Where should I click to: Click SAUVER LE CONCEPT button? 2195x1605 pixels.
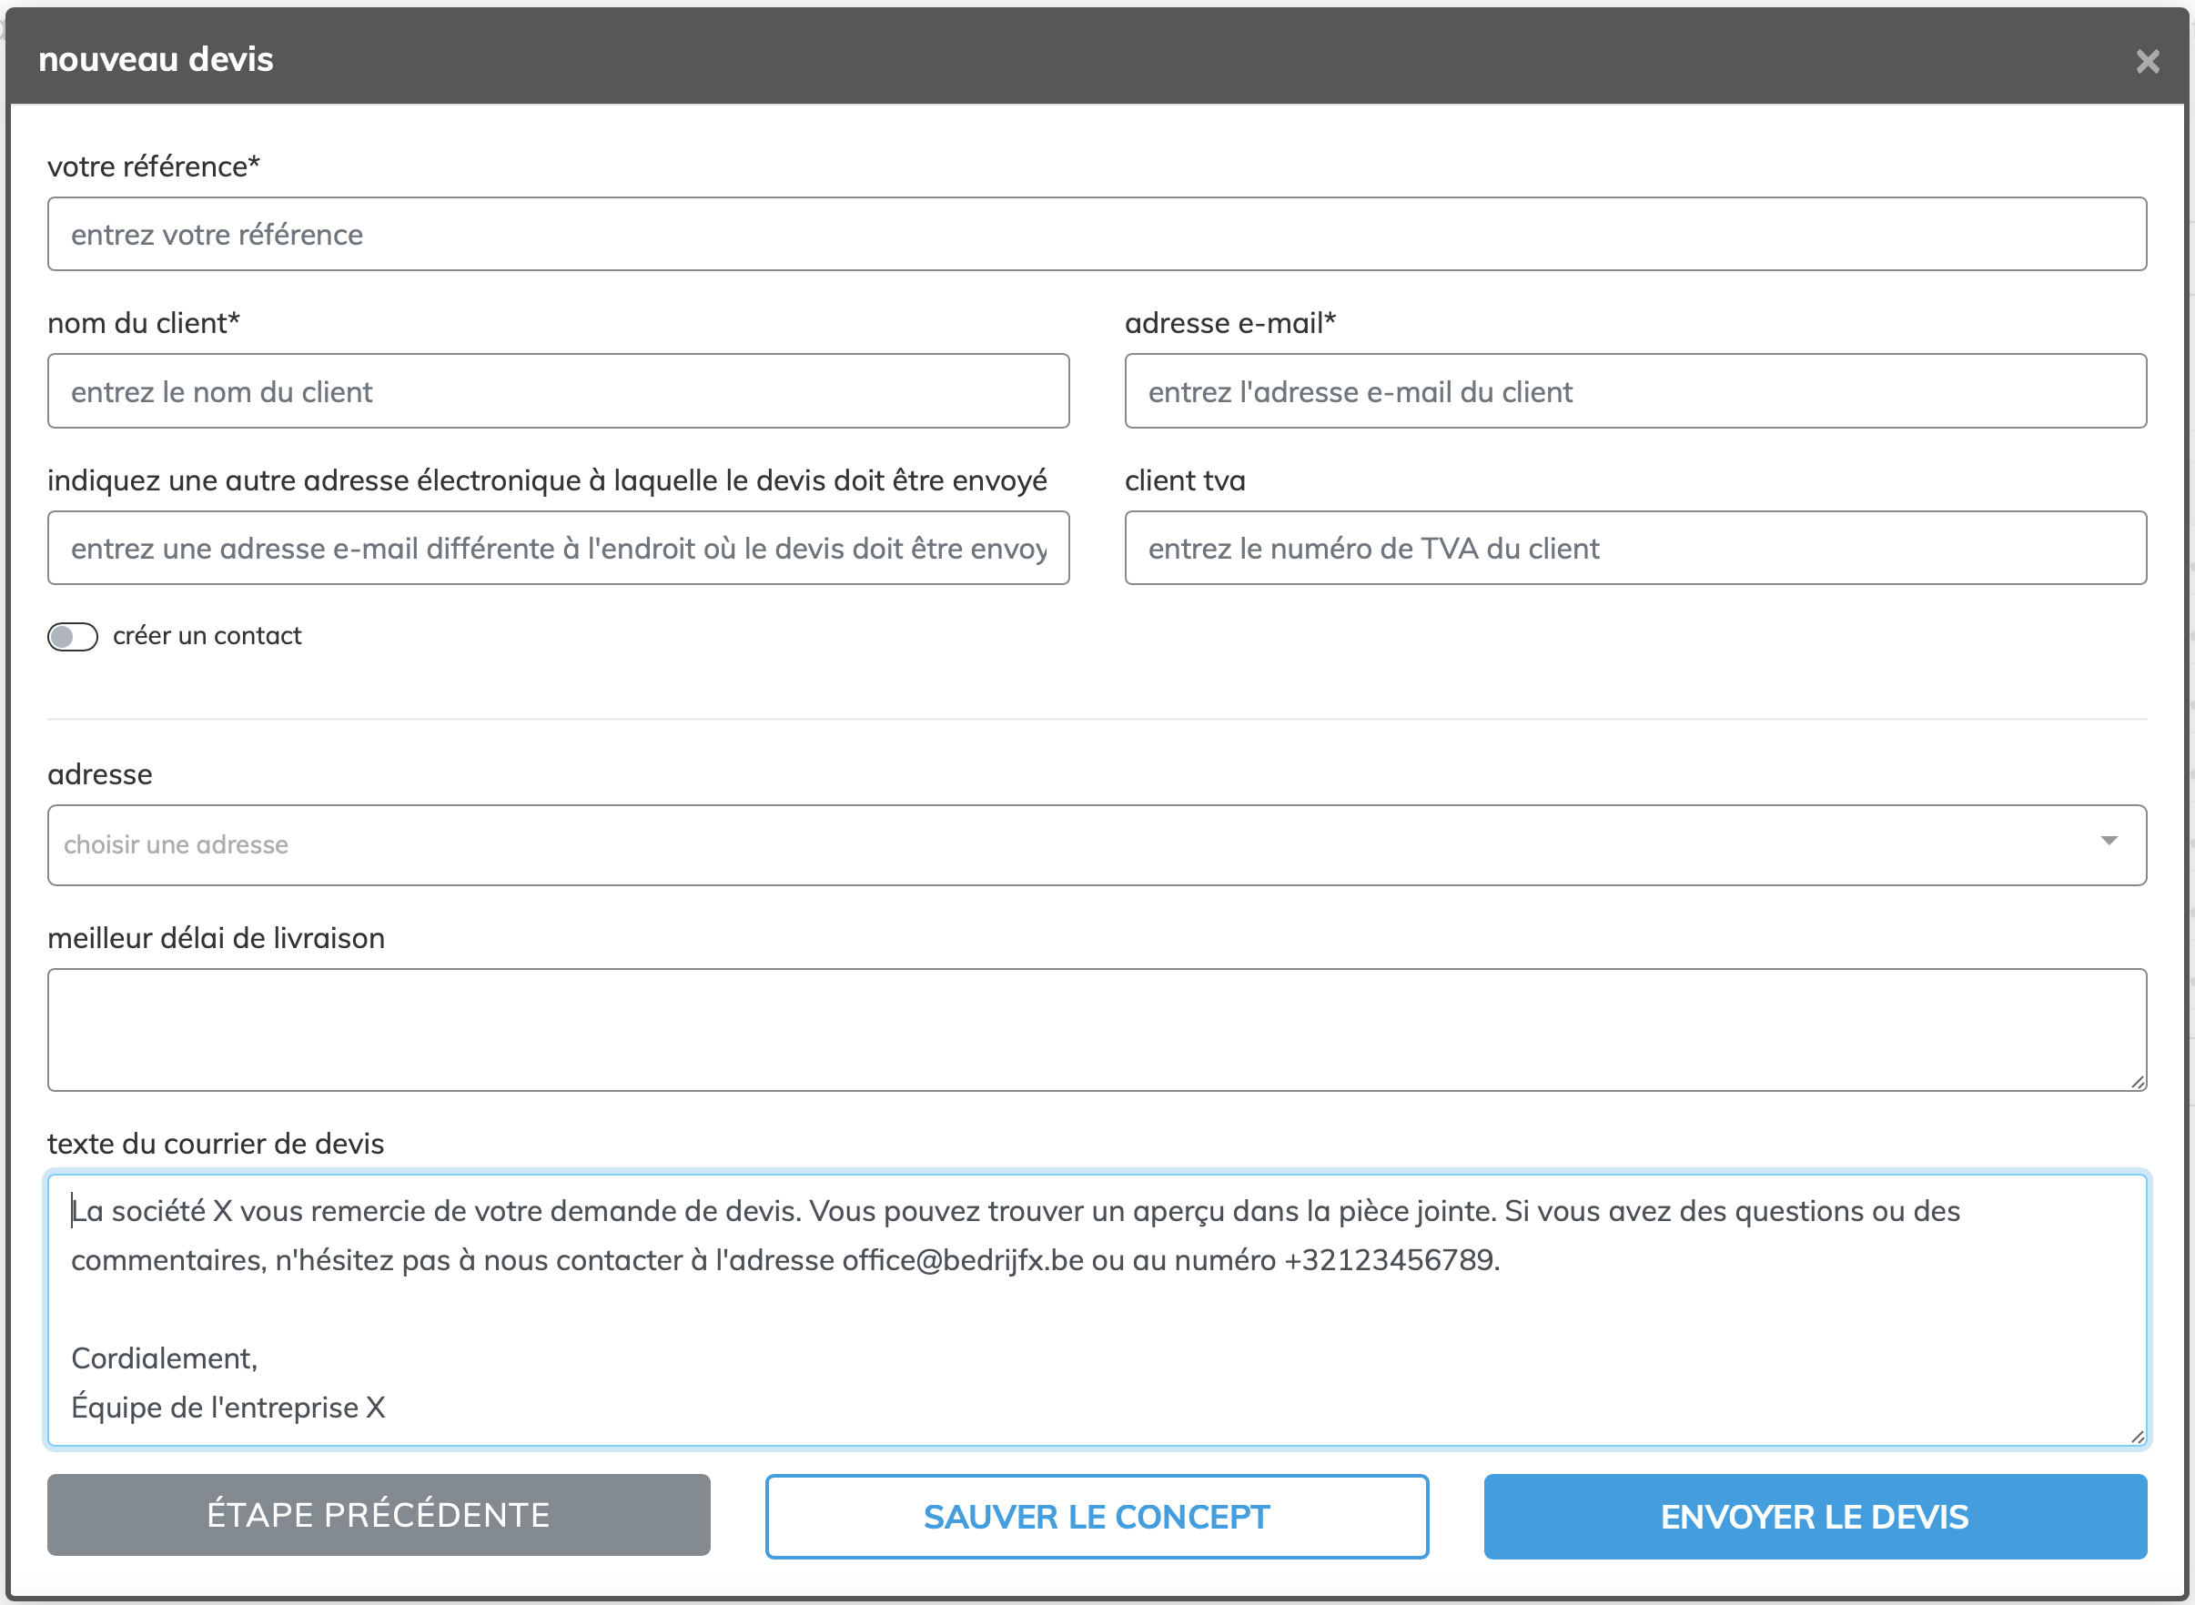point(1097,1517)
